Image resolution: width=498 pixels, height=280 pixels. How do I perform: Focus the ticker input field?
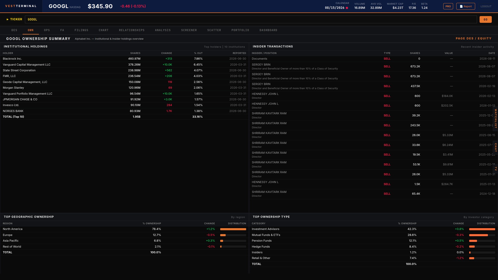click(x=251, y=19)
